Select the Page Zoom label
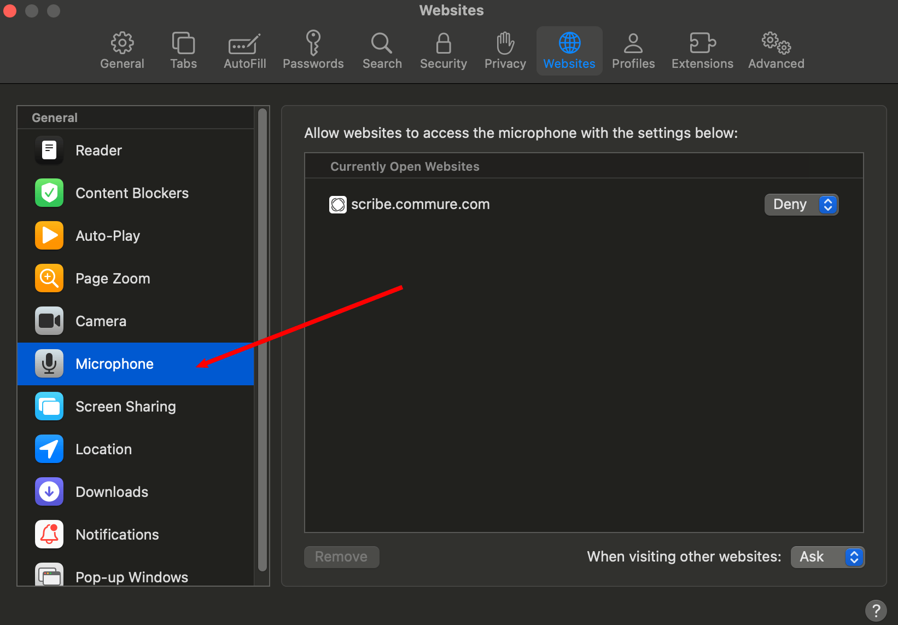The height and width of the screenshot is (625, 898). (x=113, y=279)
